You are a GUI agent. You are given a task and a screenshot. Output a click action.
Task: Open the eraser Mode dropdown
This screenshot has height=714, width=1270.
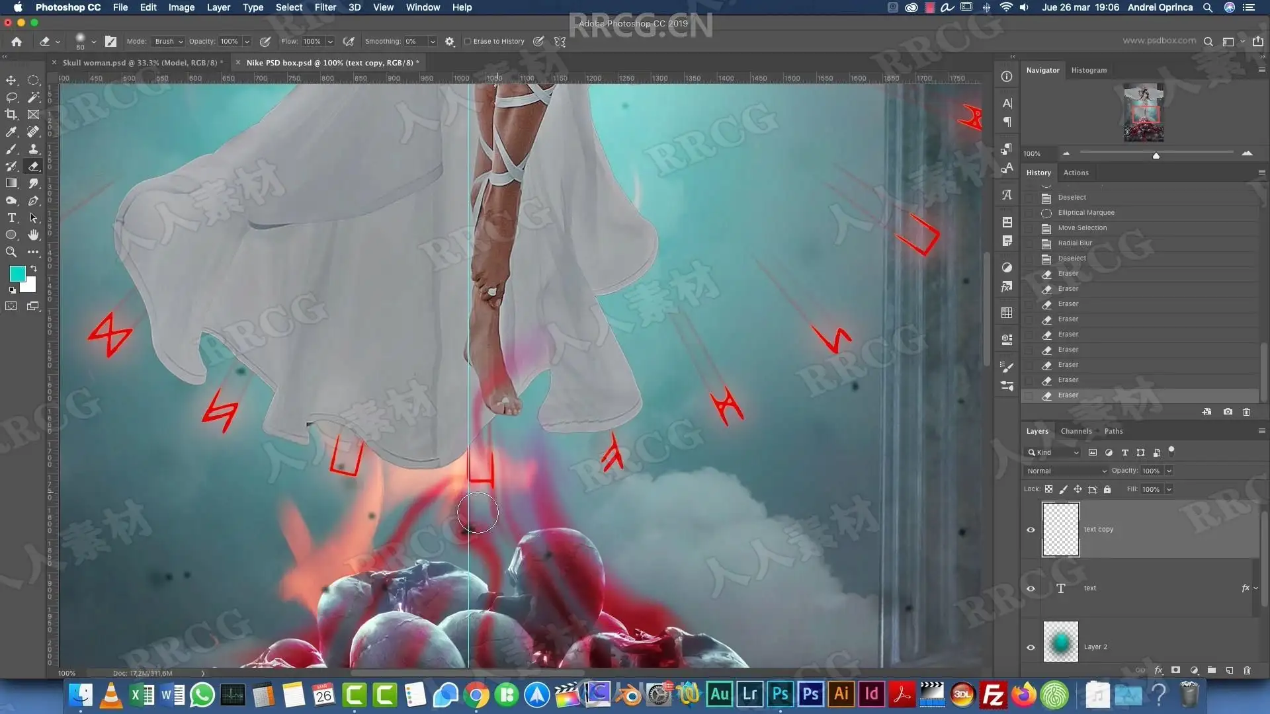pyautogui.click(x=168, y=41)
